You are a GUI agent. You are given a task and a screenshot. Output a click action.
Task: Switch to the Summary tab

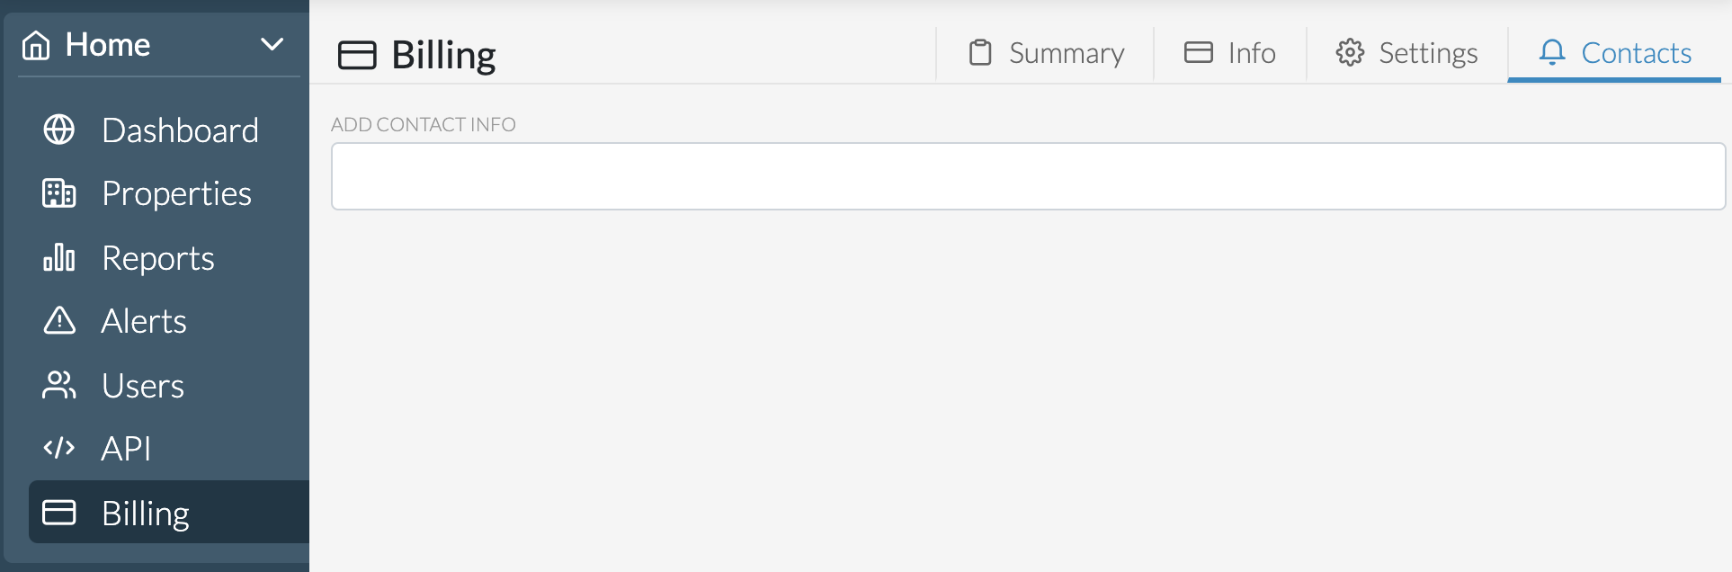point(1066,53)
